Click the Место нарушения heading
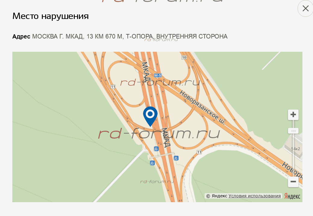Screen dimensions: 313x216 click(x=51, y=16)
